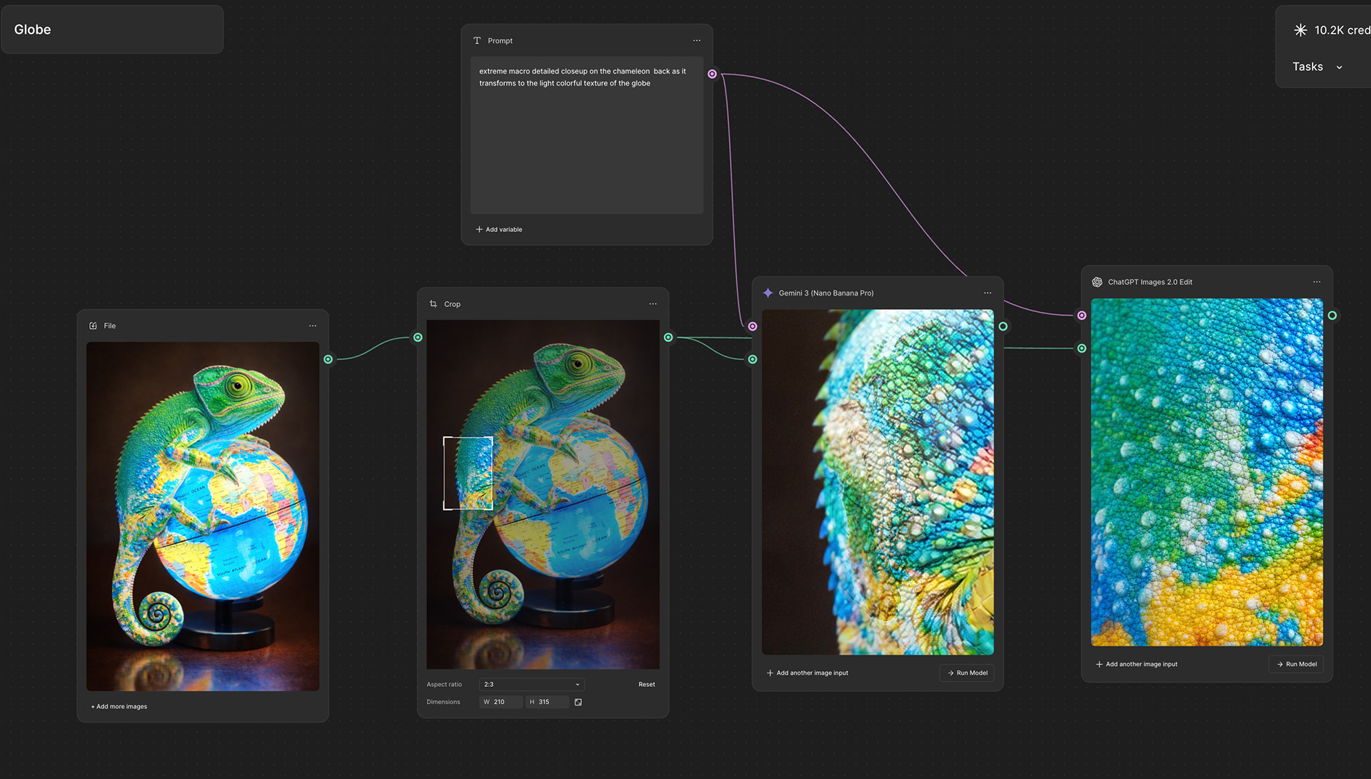Open the Crop node's three-dot menu

[x=653, y=304]
